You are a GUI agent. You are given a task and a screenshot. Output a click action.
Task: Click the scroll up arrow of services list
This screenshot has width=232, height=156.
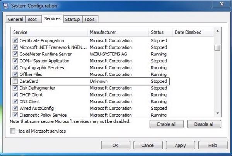[218, 31]
